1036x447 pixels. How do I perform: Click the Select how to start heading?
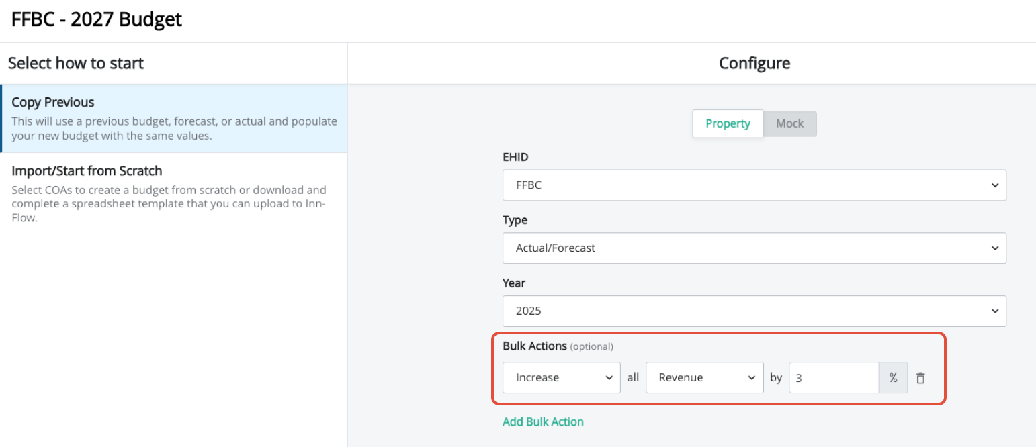click(x=76, y=63)
